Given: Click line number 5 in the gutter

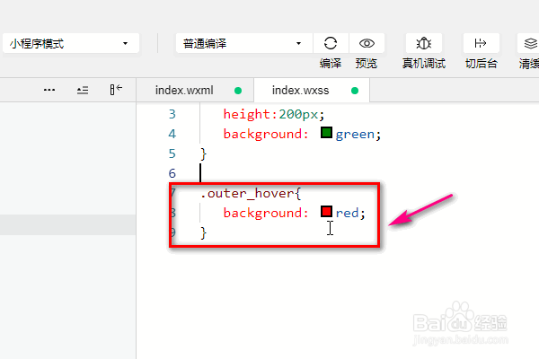Looking at the screenshot, I should pyautogui.click(x=172, y=153).
